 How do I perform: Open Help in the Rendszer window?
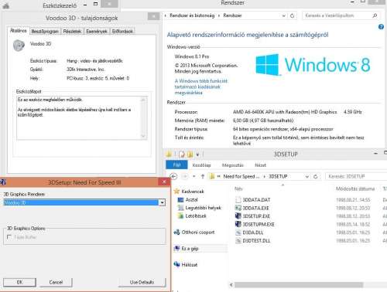click(381, 27)
